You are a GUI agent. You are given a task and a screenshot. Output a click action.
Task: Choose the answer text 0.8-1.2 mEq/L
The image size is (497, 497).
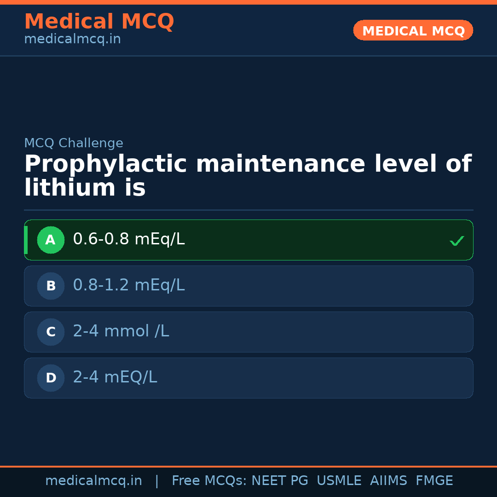[x=129, y=286]
